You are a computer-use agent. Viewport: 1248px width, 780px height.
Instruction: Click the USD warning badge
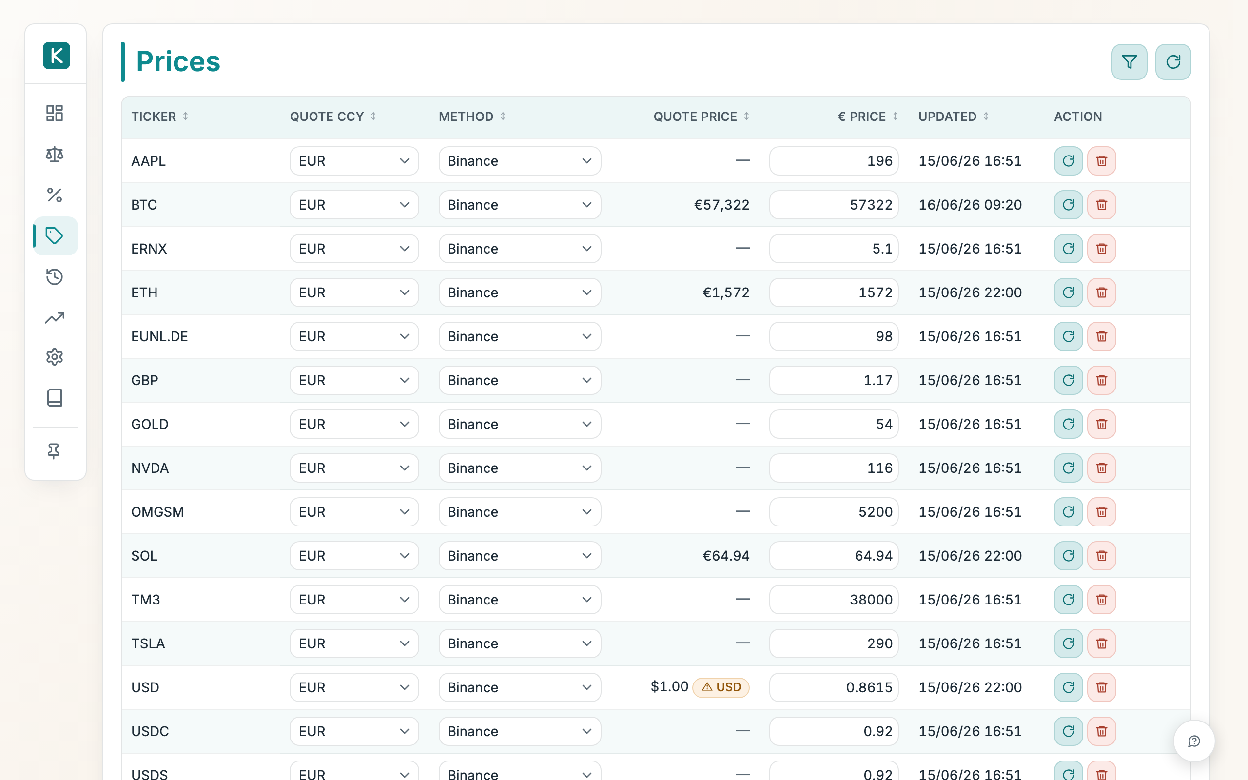pyautogui.click(x=721, y=687)
